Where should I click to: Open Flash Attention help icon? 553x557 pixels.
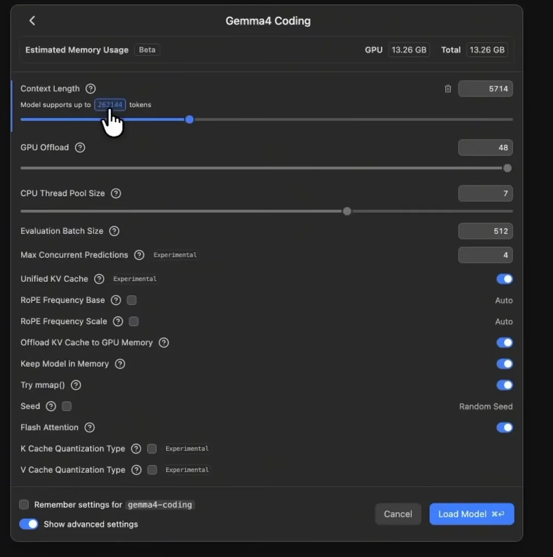tap(89, 427)
